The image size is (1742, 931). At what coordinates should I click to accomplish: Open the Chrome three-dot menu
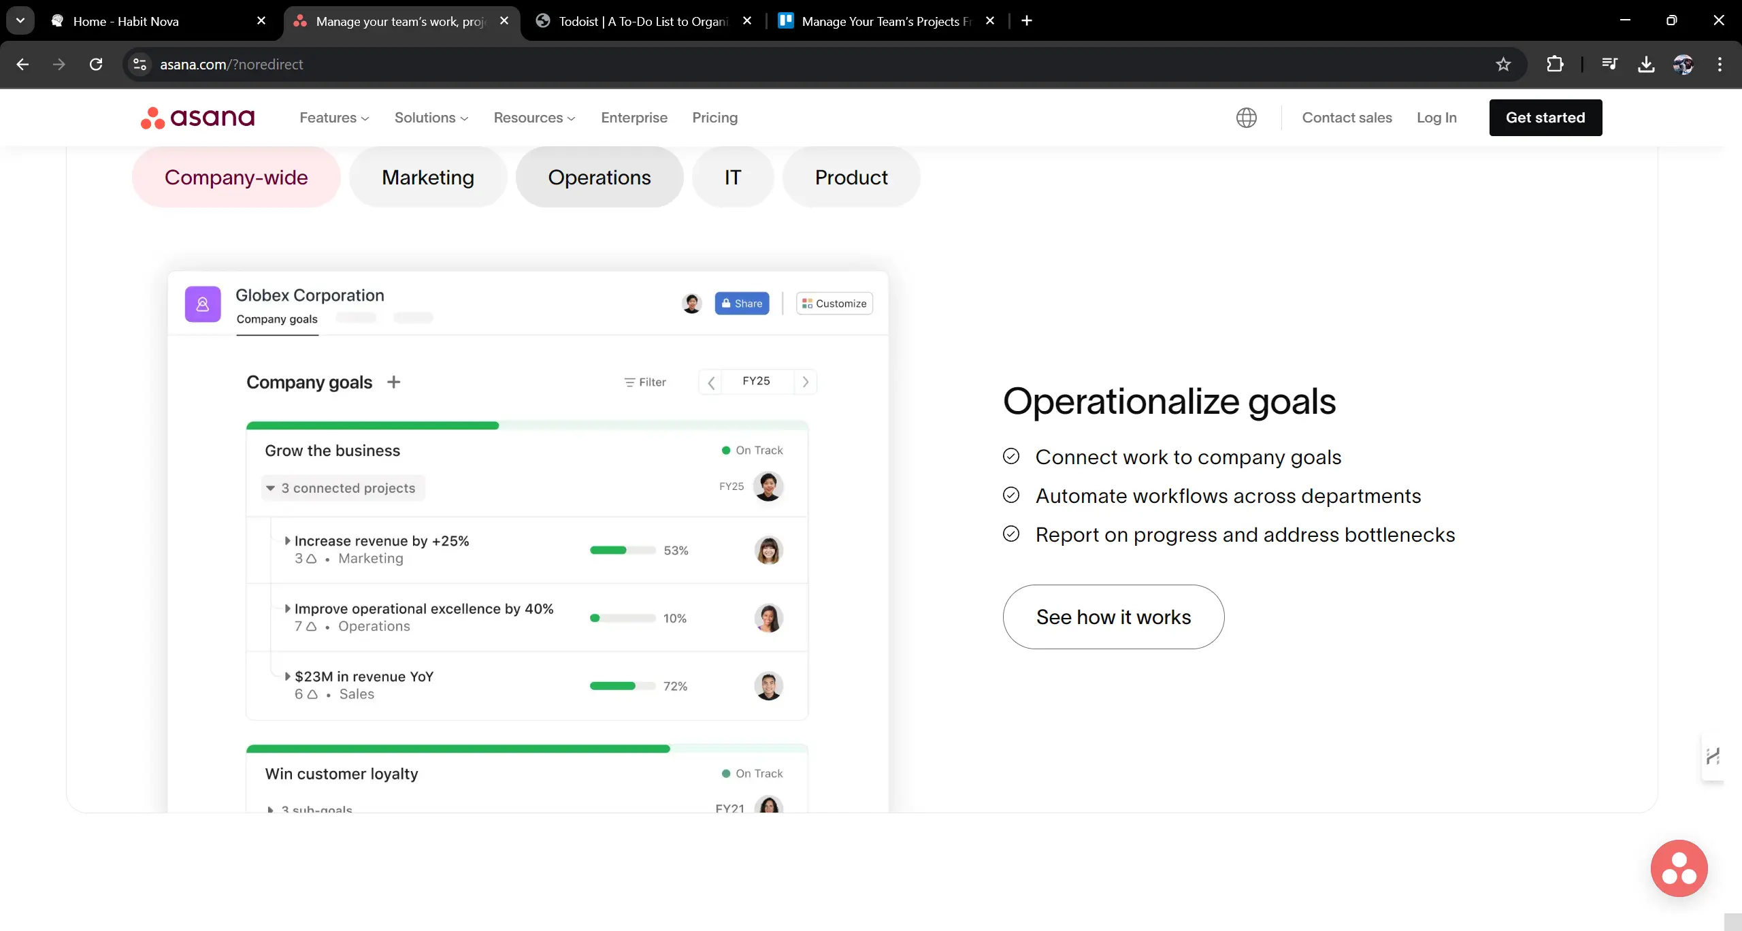(1720, 65)
